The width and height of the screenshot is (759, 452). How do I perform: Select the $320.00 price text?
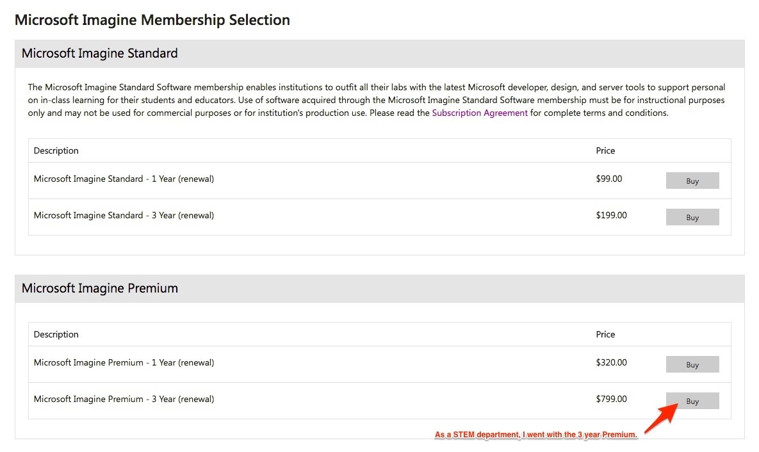(611, 362)
